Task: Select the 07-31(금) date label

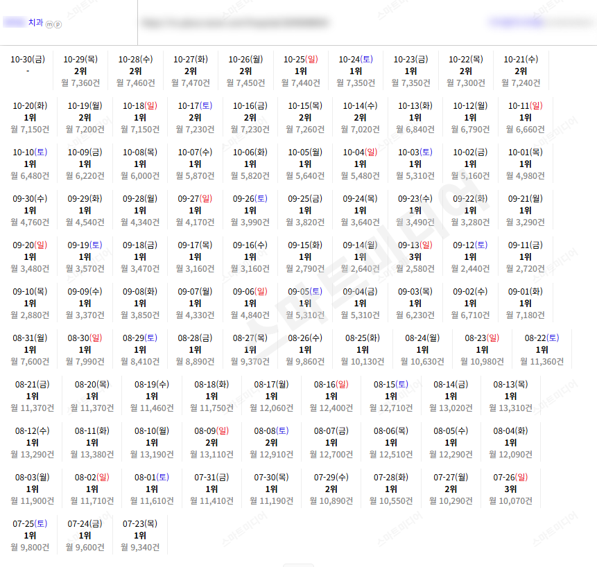Action: click(x=211, y=477)
